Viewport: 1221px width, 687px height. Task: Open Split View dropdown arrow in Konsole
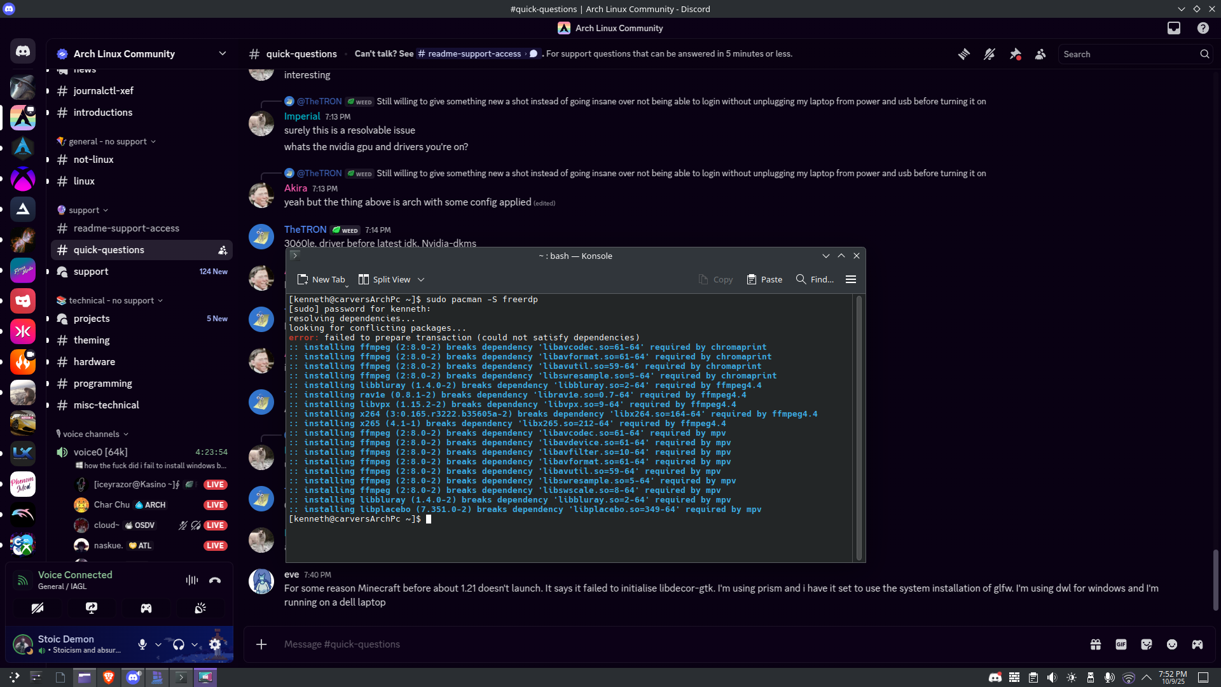(421, 279)
